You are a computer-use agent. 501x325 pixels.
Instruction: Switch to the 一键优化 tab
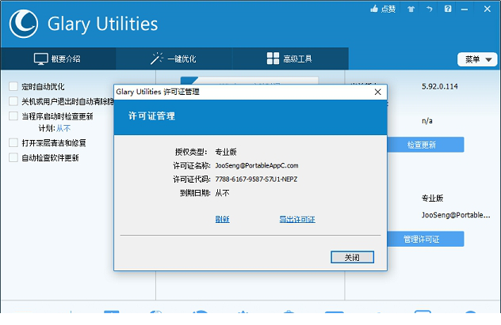174,59
